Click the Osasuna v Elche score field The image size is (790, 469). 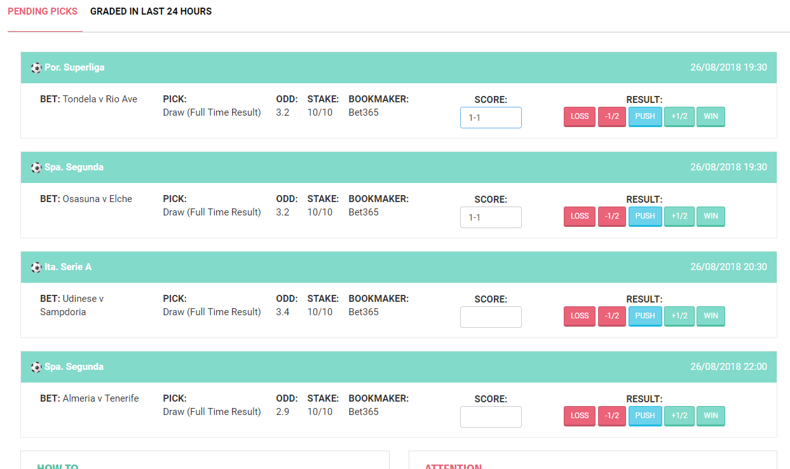[490, 217]
